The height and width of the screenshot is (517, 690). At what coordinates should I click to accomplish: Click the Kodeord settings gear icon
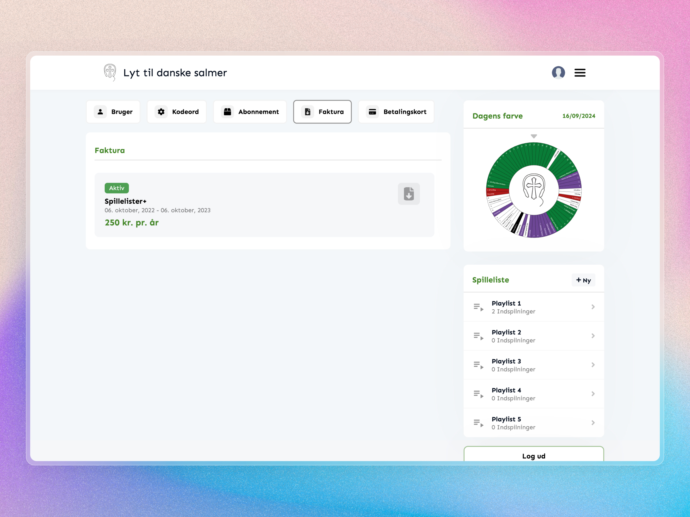(x=162, y=111)
